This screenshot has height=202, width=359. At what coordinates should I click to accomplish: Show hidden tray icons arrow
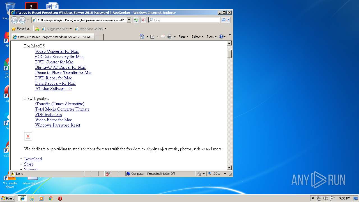tap(313, 198)
